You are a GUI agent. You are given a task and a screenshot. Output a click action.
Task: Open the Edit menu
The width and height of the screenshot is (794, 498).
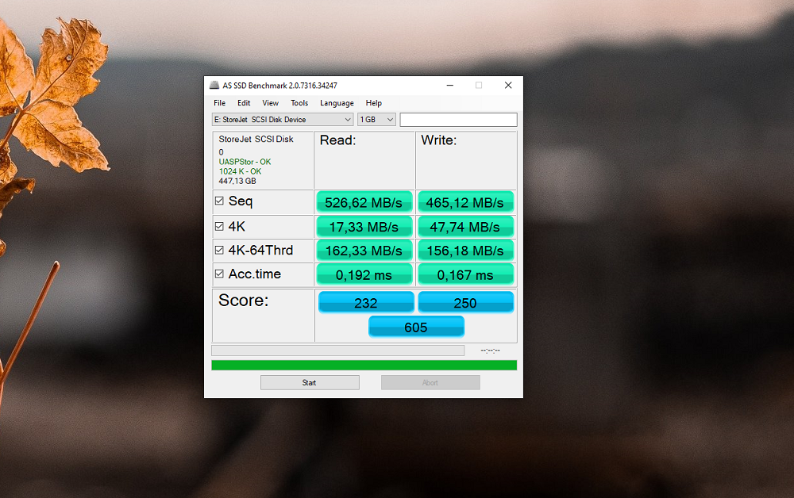point(244,103)
